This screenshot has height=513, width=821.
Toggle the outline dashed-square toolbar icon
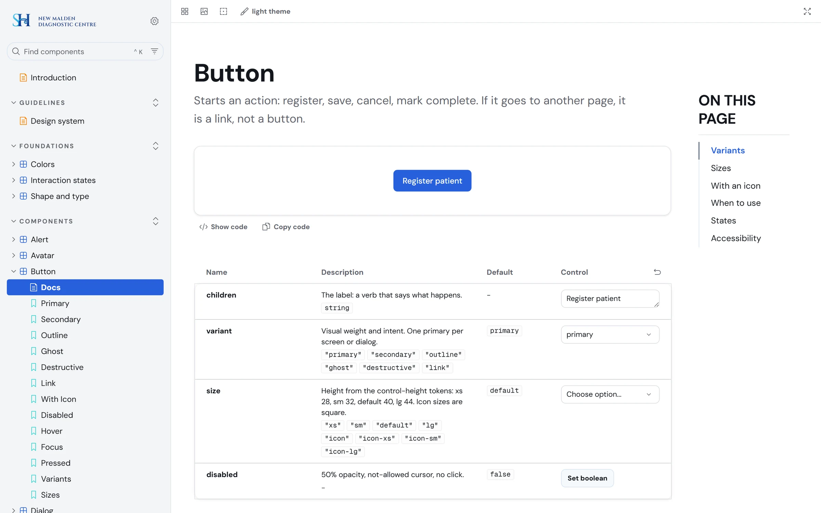click(x=223, y=11)
